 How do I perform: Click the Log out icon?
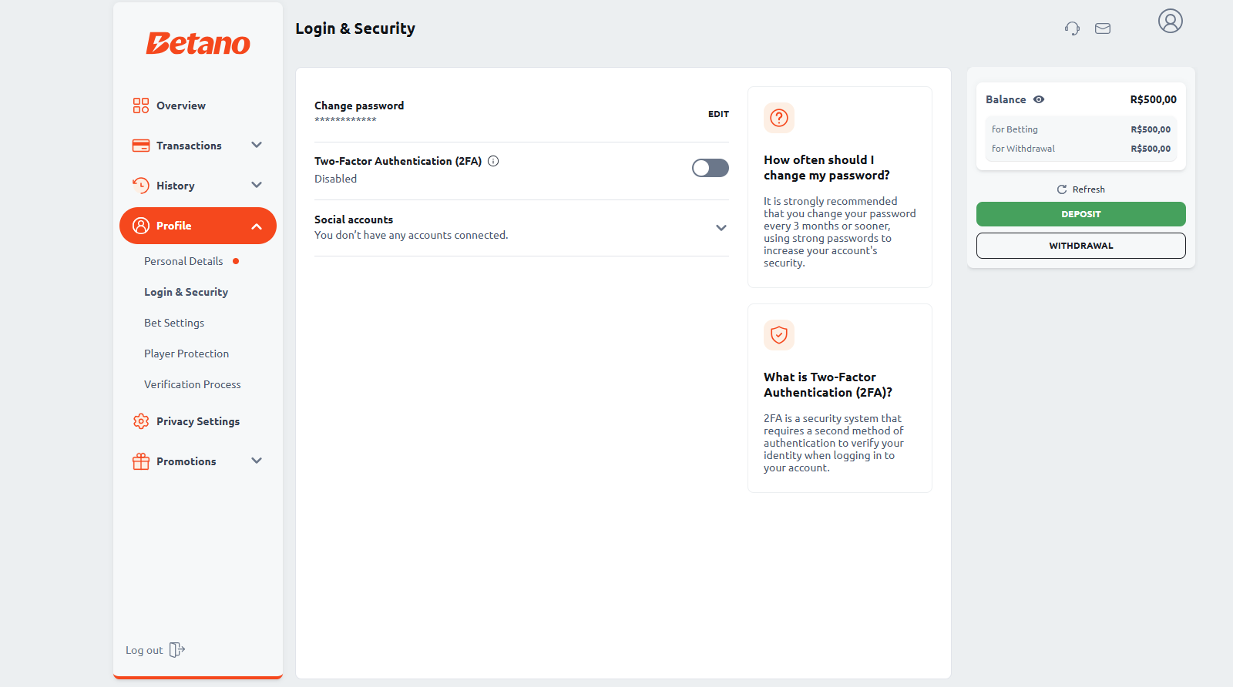pos(176,650)
